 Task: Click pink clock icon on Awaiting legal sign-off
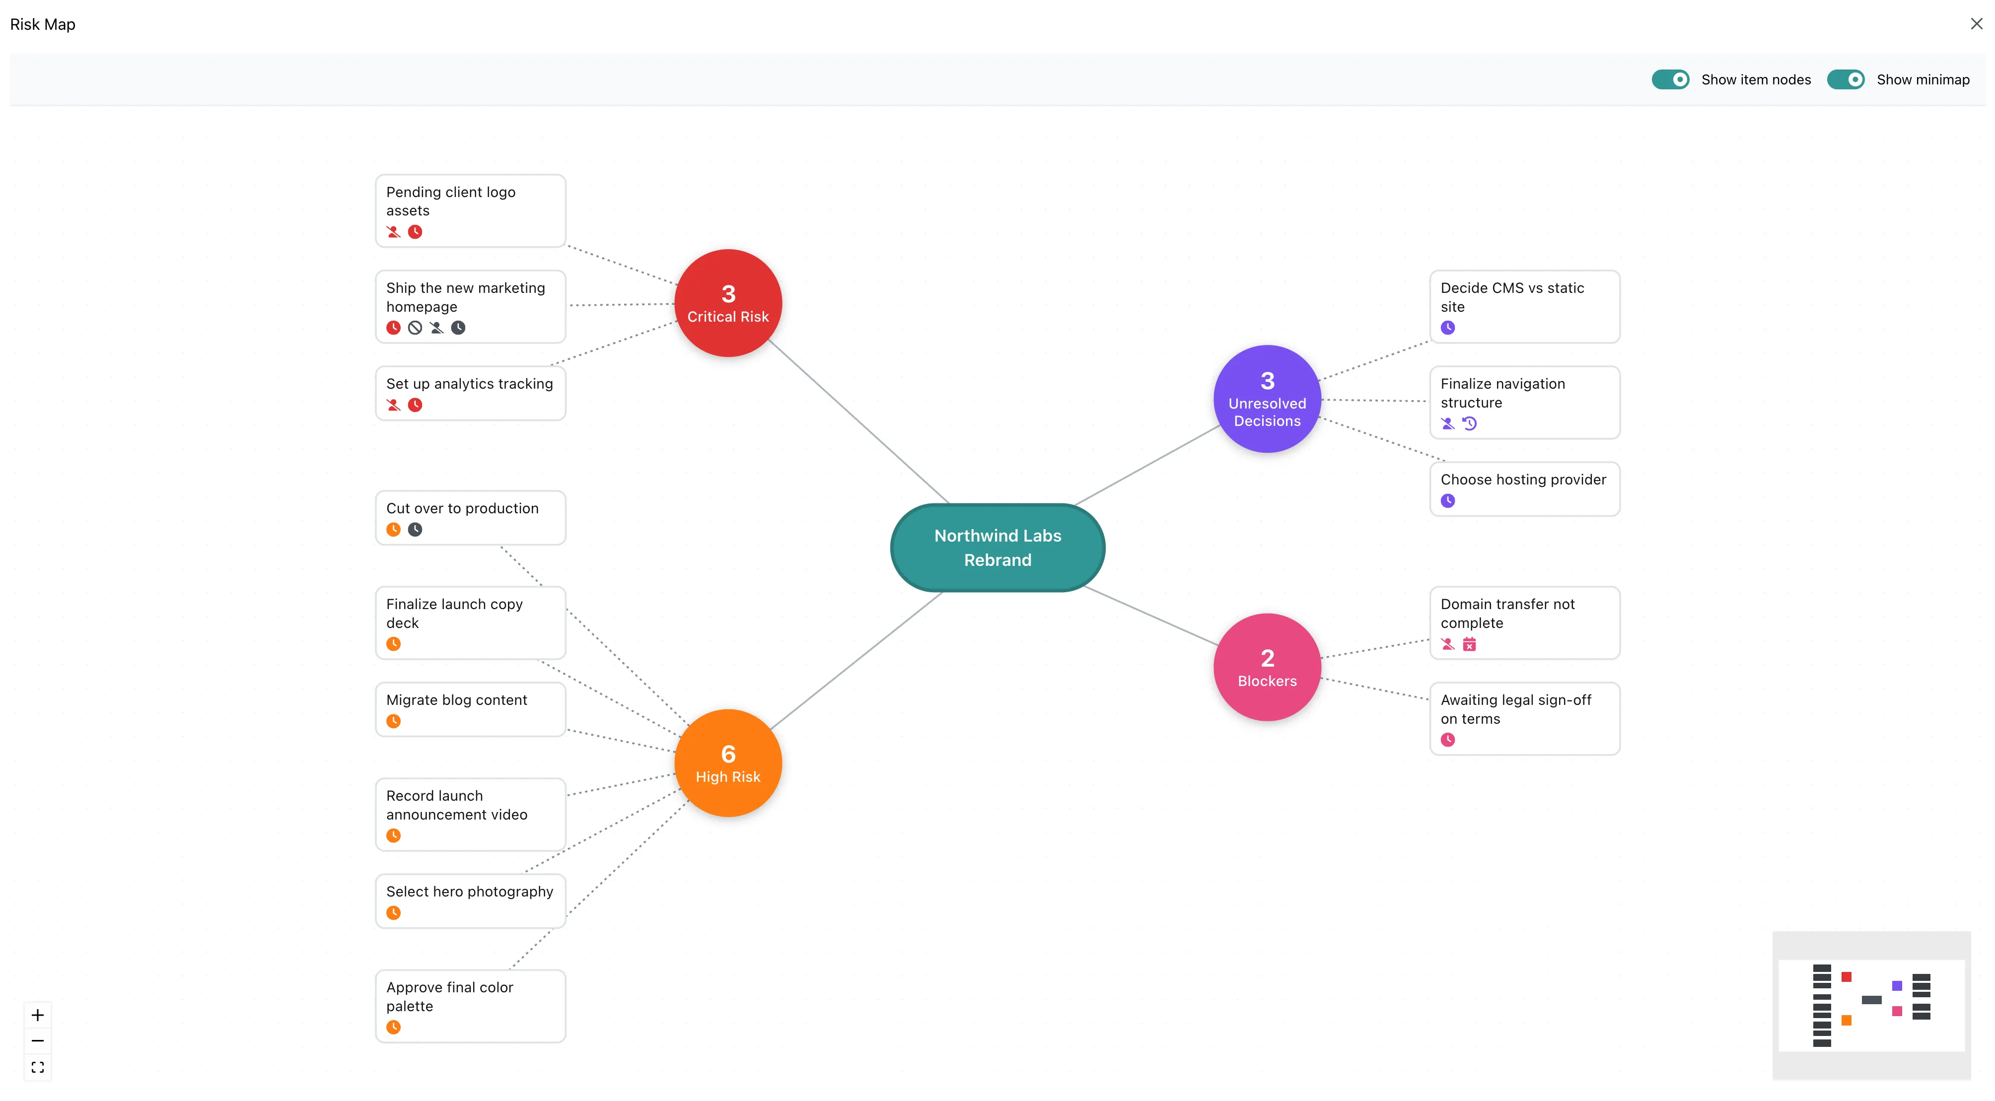[x=1447, y=740]
